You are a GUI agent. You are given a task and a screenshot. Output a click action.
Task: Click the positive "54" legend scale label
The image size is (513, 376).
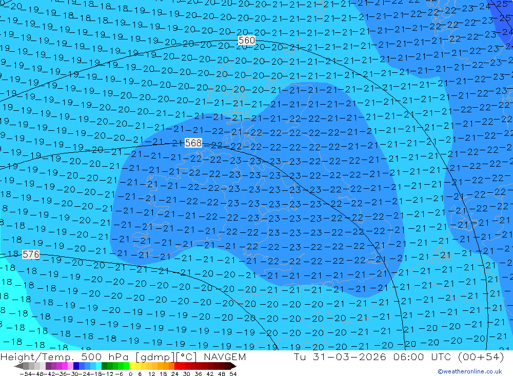[233, 374]
